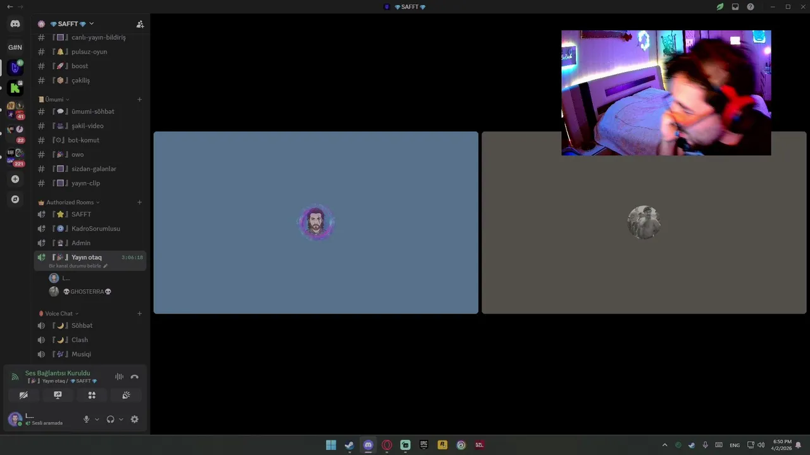Screen dimensions: 810x455
Task: Open audio output options chevron
Action: point(121,419)
